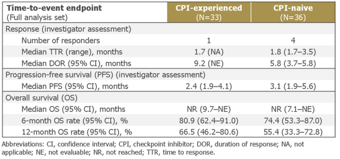Click the "Median DOR (95% CI), months" label
Viewport: 340px width, 159px height.
[76, 63]
